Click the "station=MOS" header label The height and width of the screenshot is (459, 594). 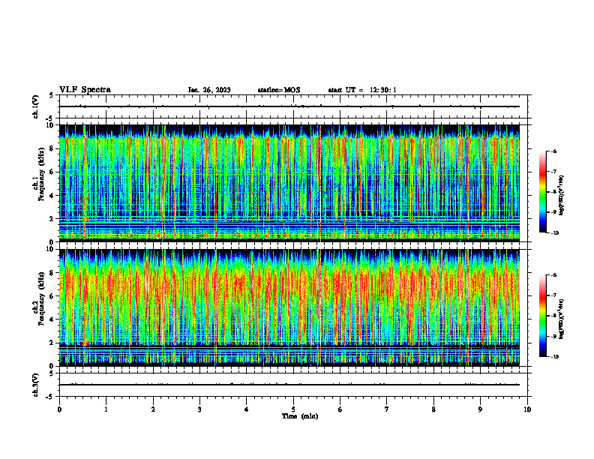pyautogui.click(x=279, y=90)
